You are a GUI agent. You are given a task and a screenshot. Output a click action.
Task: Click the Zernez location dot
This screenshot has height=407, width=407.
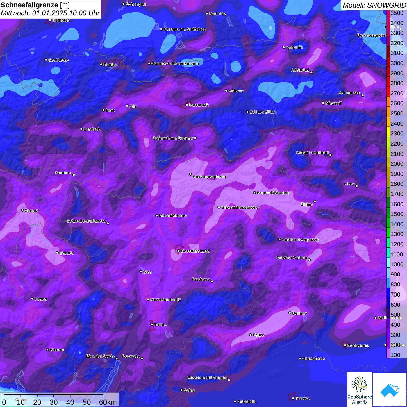tap(22, 210)
